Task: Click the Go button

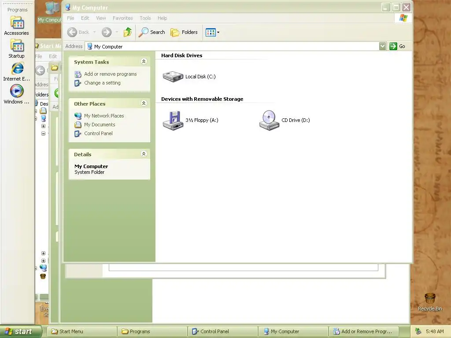Action: click(398, 46)
